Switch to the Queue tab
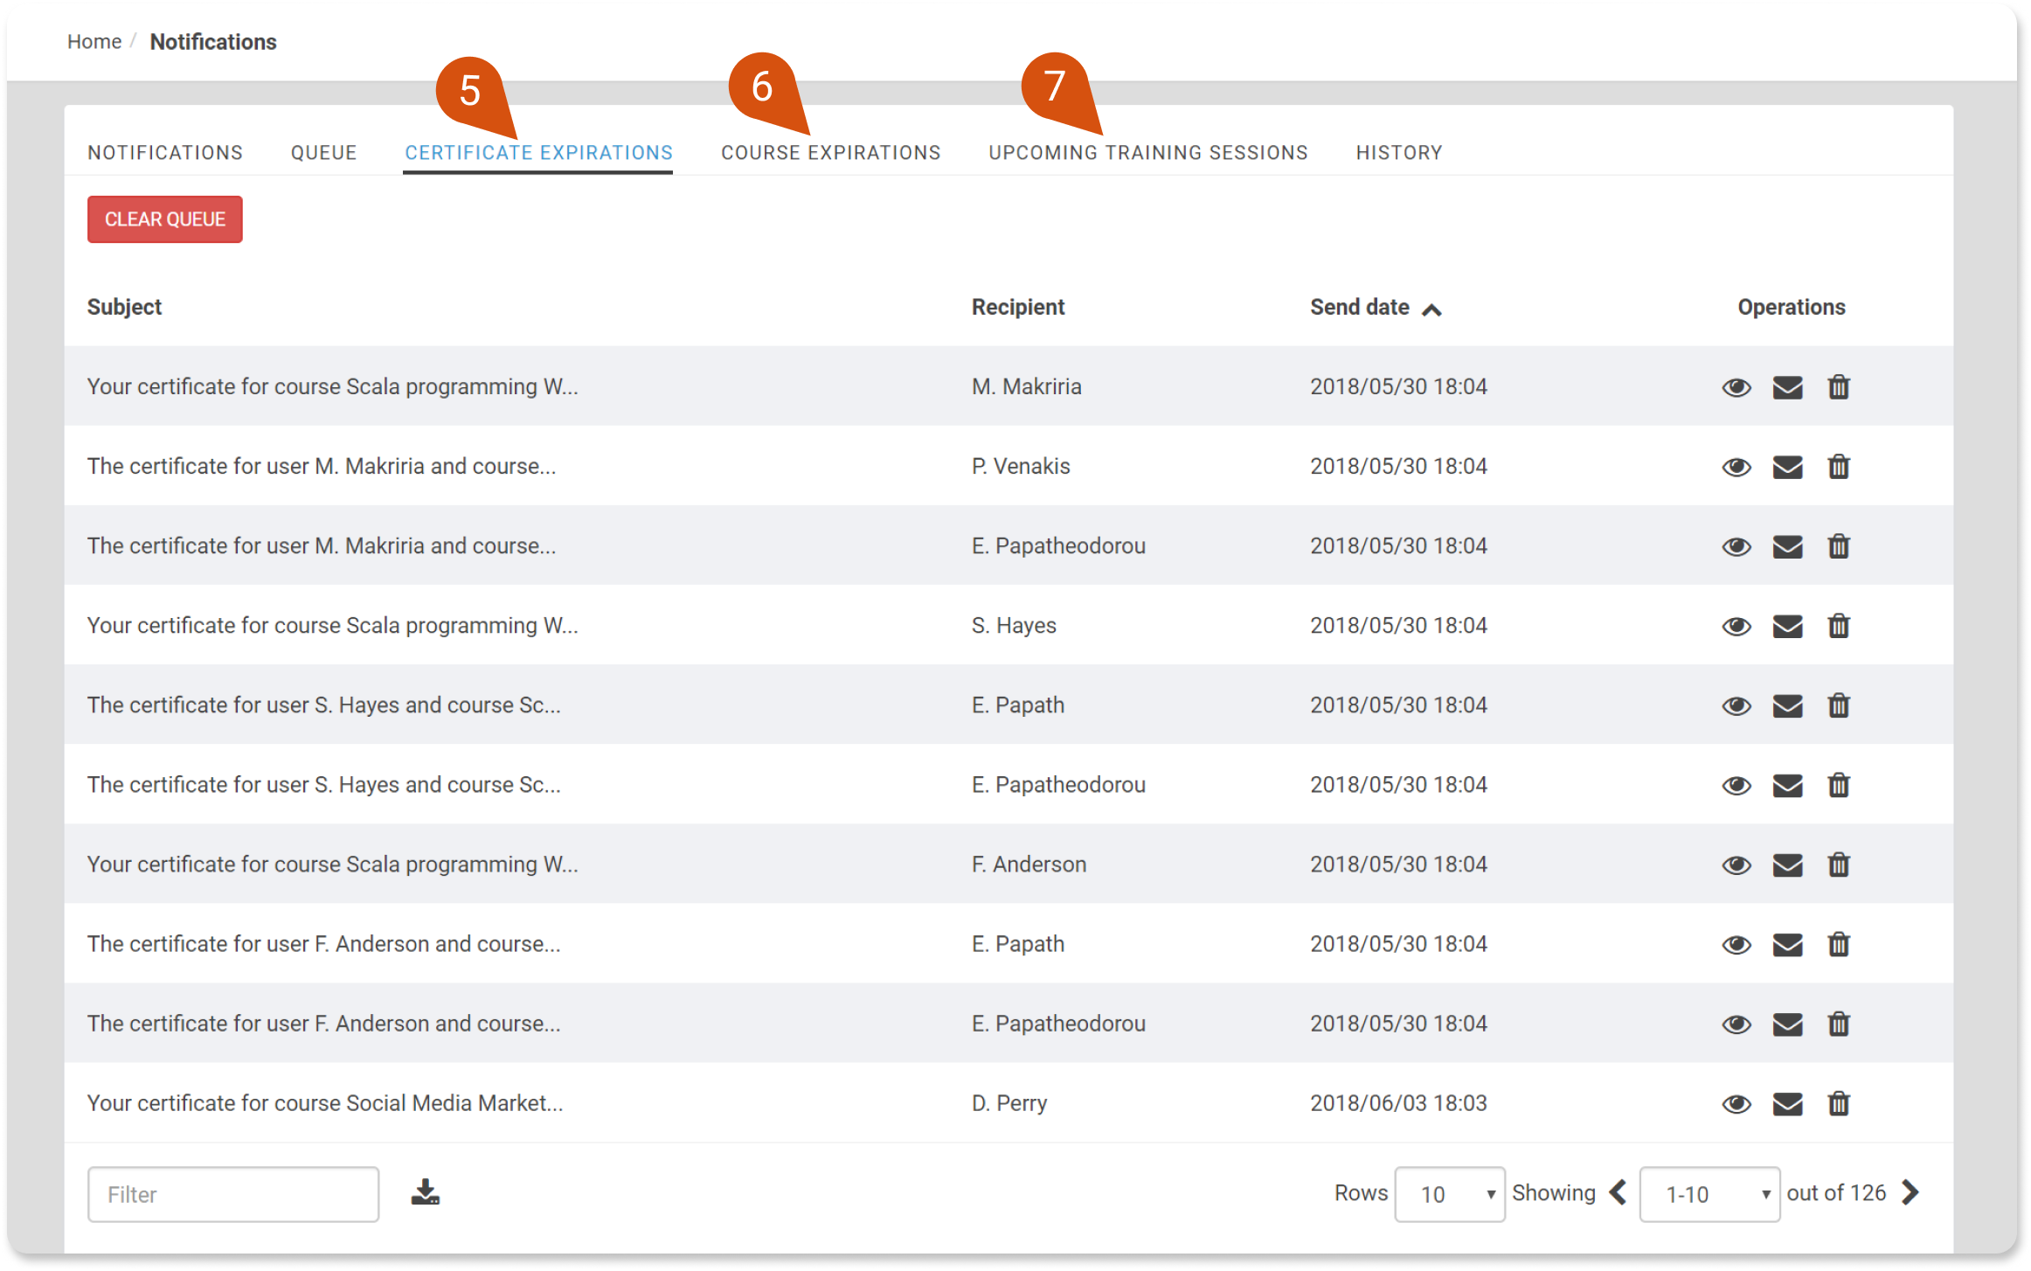 coord(323,153)
